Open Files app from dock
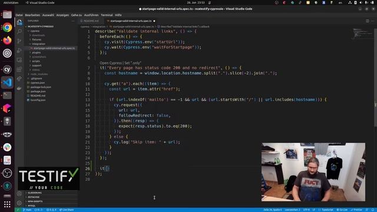 [7, 14]
